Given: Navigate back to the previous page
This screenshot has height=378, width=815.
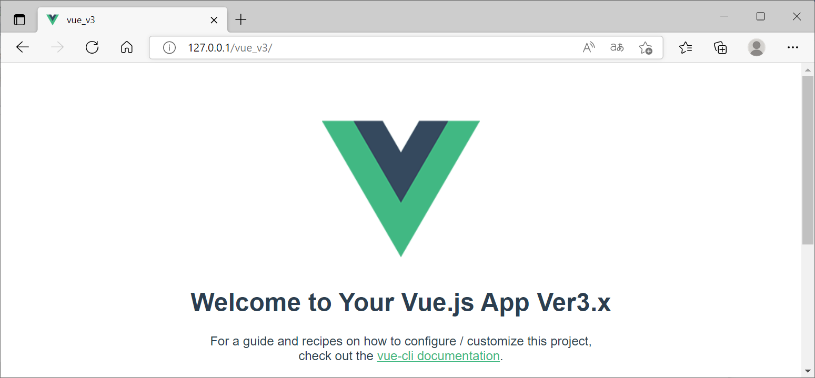Looking at the screenshot, I should pos(22,47).
